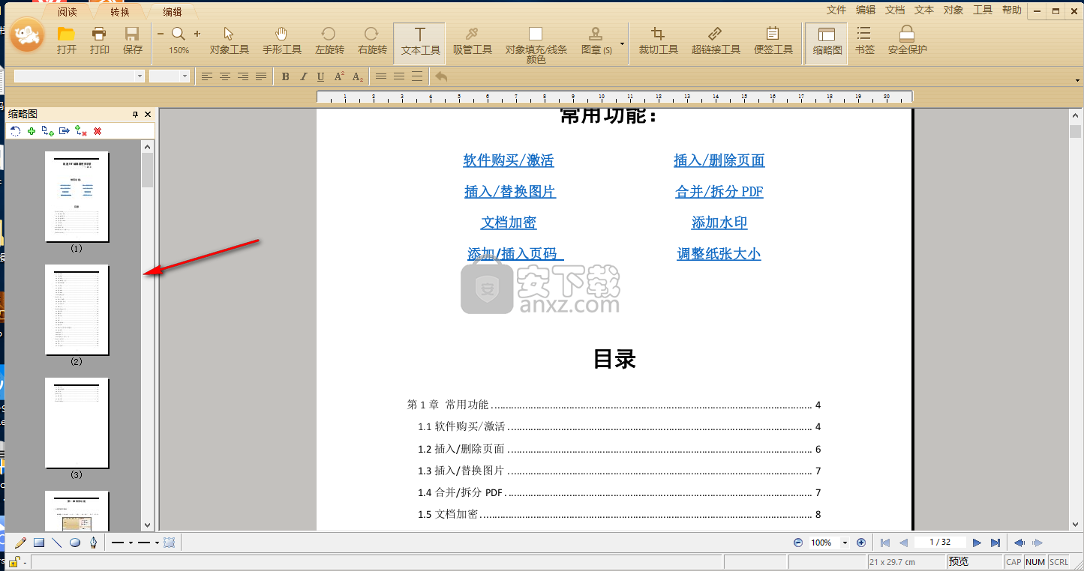Click the red X delete-page icon in 缩略图 panel
The height and width of the screenshot is (571, 1084).
click(x=98, y=131)
